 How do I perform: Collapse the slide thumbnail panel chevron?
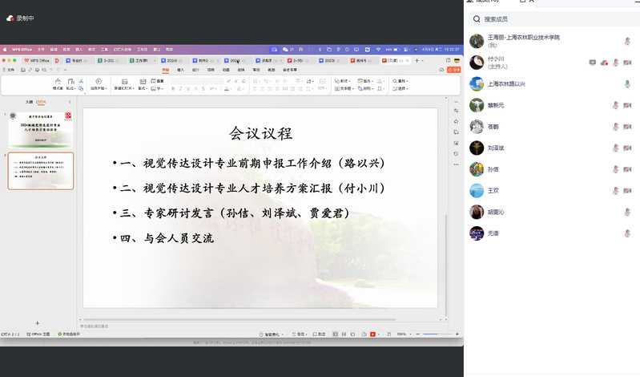click(x=70, y=103)
